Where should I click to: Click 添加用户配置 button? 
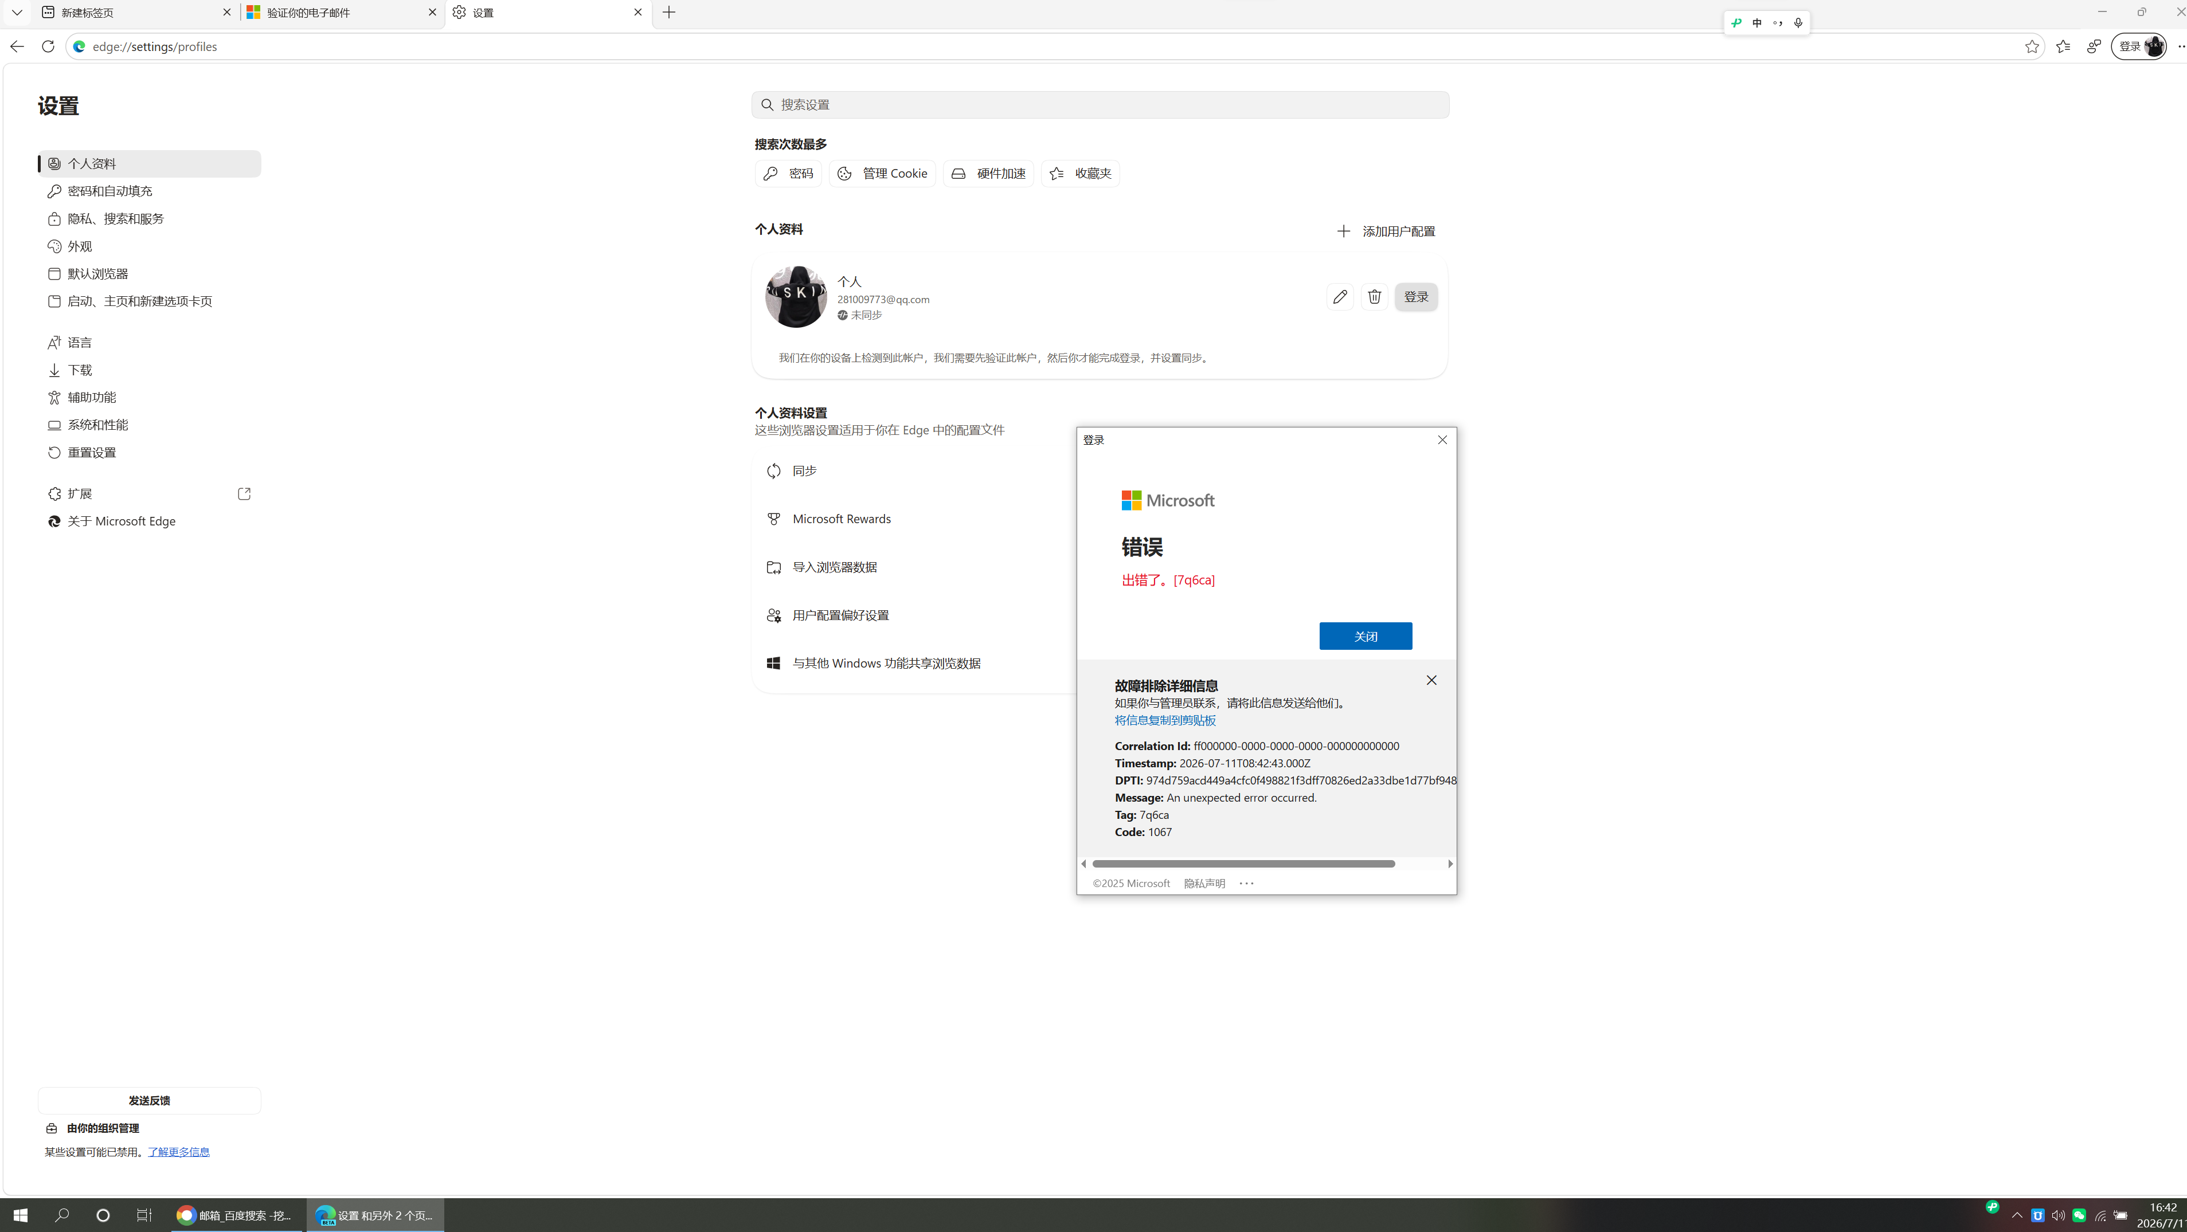coord(1386,231)
